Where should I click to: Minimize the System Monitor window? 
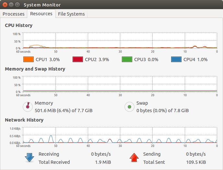click(11, 5)
